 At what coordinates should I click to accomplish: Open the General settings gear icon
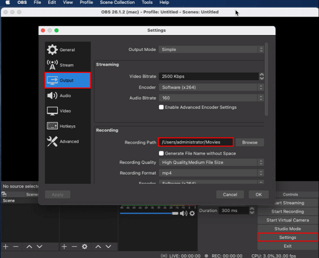(x=52, y=50)
